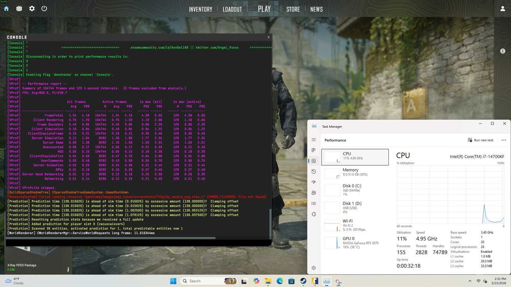This screenshot has width=511, height=287.
Task: Click the taskbar Search box
Action: [x=209, y=281]
